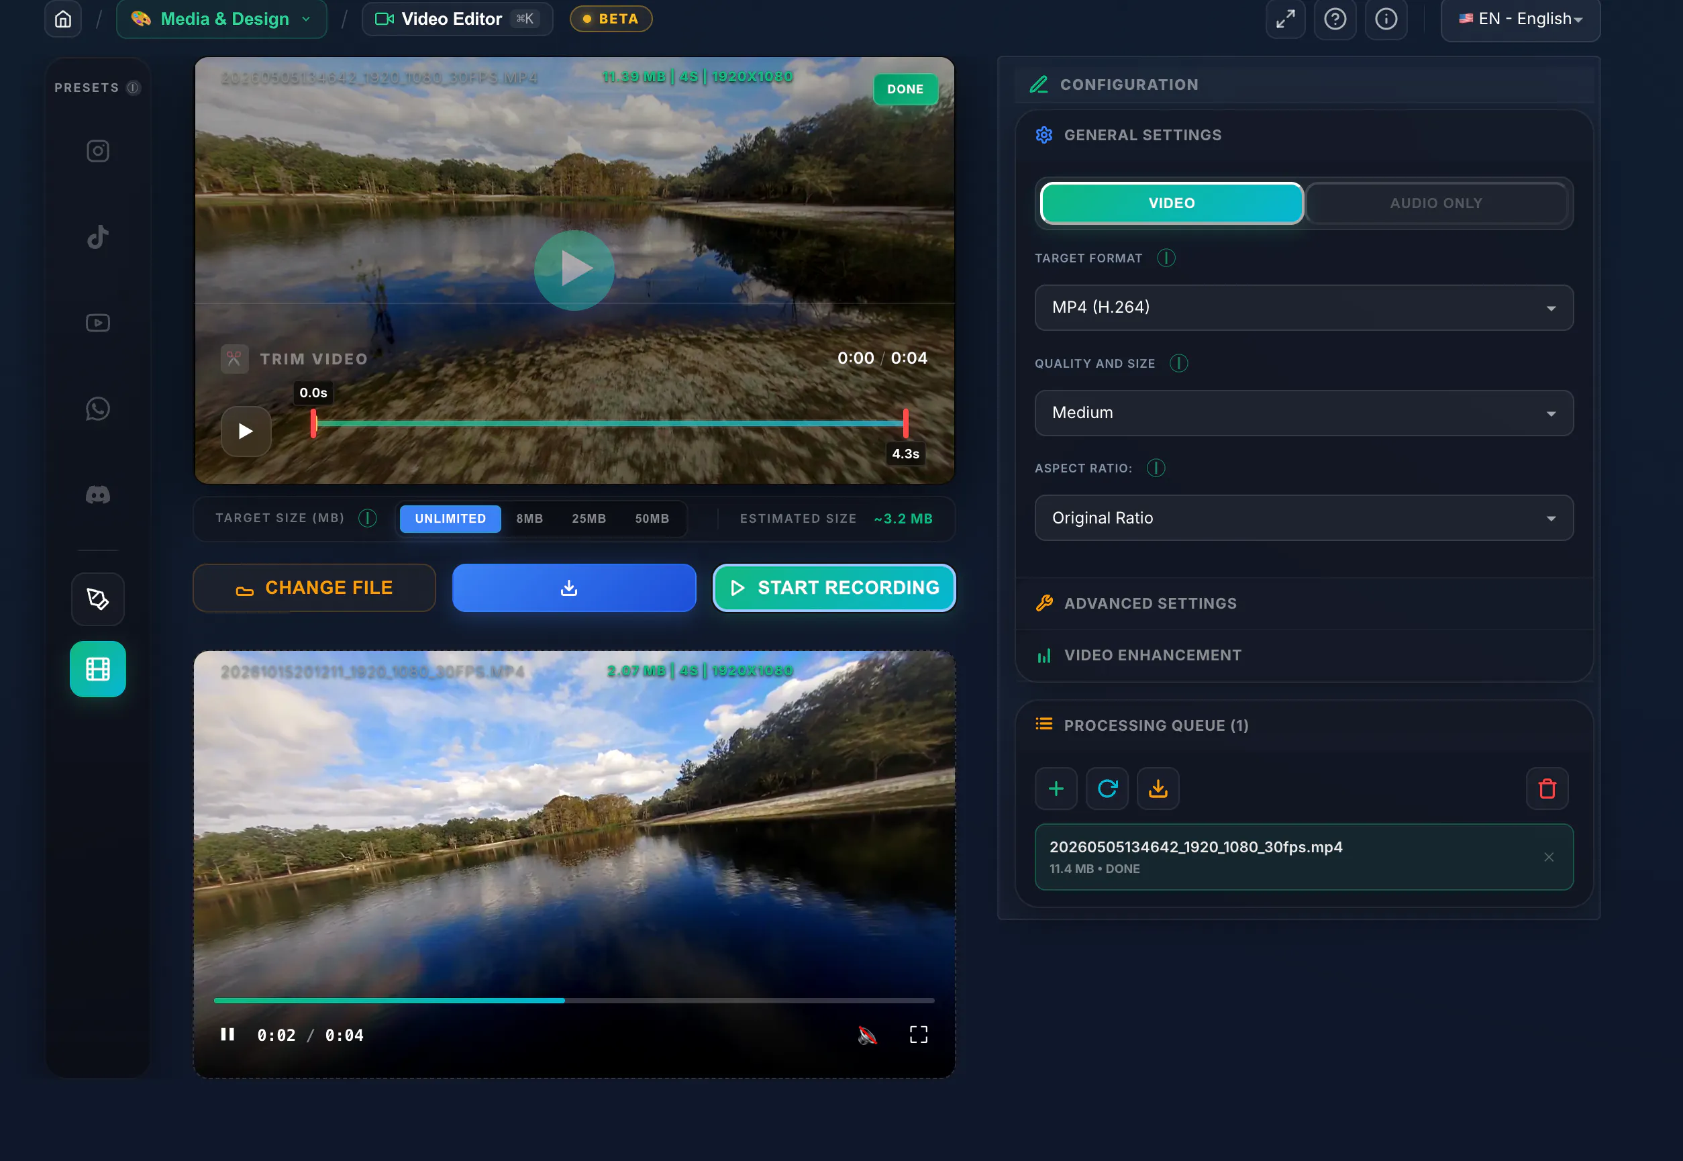Open the Video Editor breadcrumb item
This screenshot has height=1161, width=1683.
(x=457, y=19)
